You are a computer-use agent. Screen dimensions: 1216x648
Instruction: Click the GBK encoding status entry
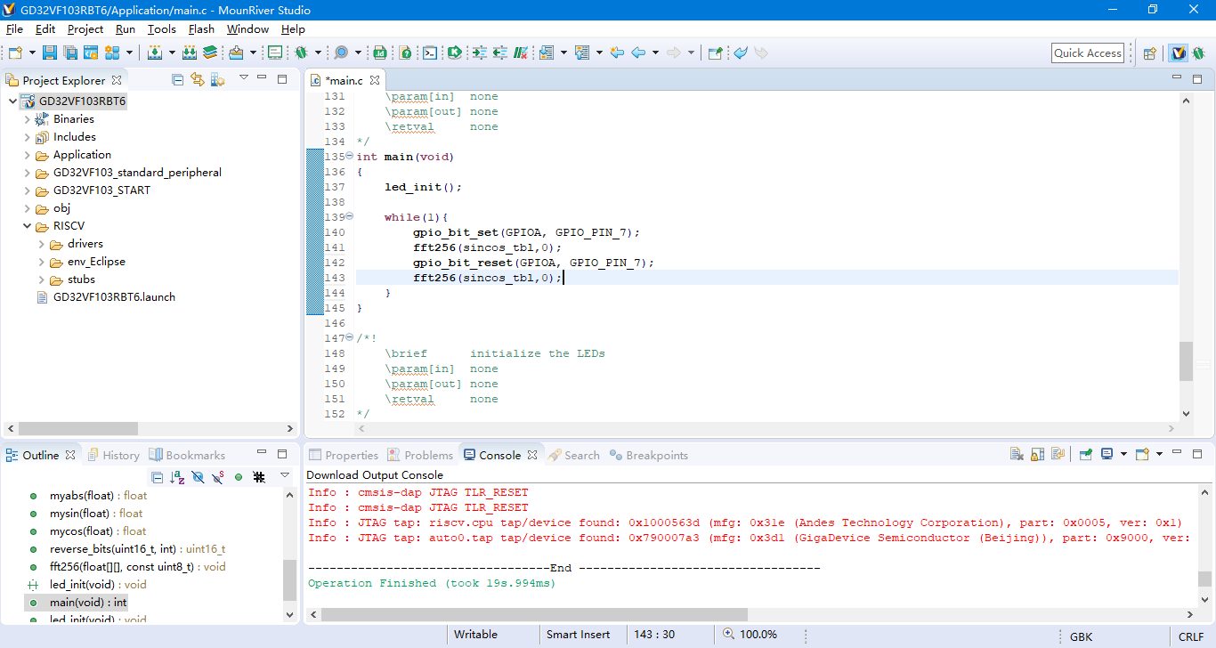click(x=1081, y=636)
